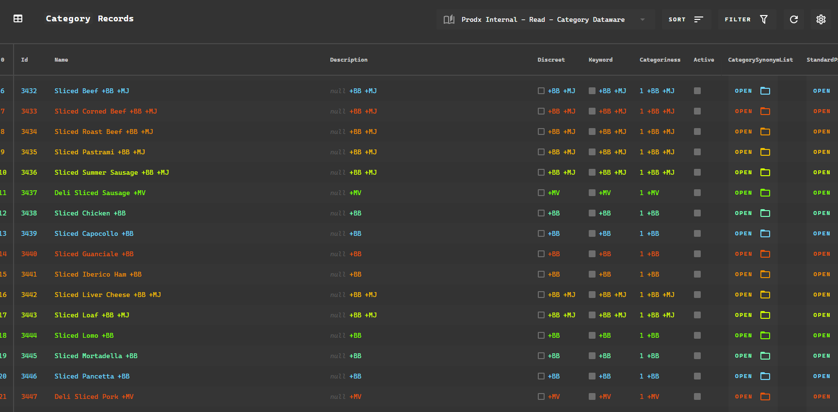Open record Id 3442 link

[x=29, y=295]
